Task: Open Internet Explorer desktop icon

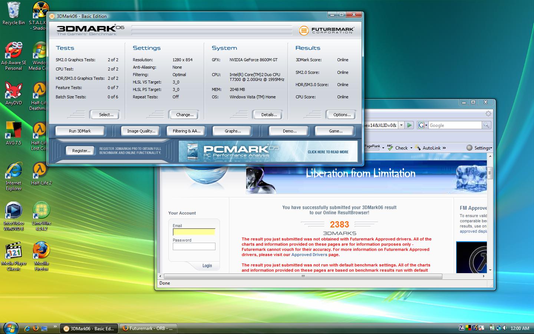Action: click(14, 177)
